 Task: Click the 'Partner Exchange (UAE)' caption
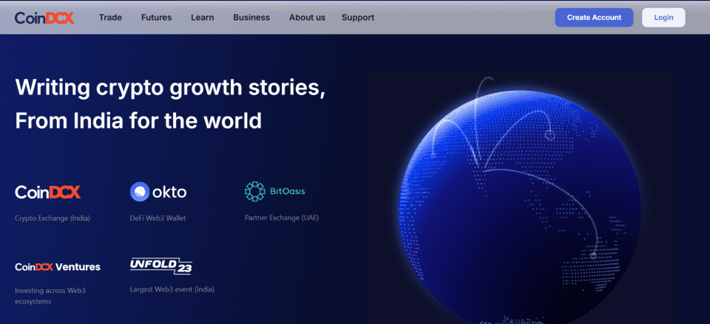click(282, 218)
